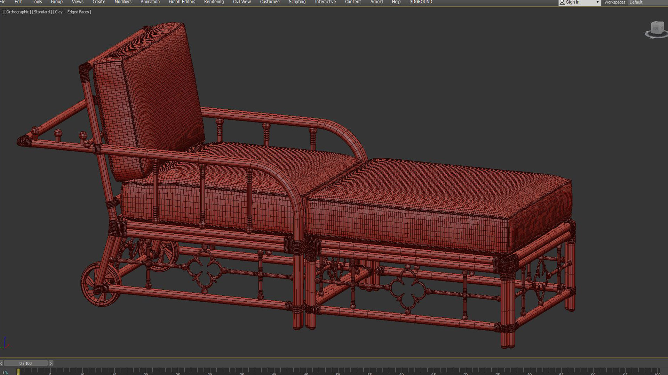The image size is (668, 375).
Task: Open the Create menu
Action: pos(99,2)
